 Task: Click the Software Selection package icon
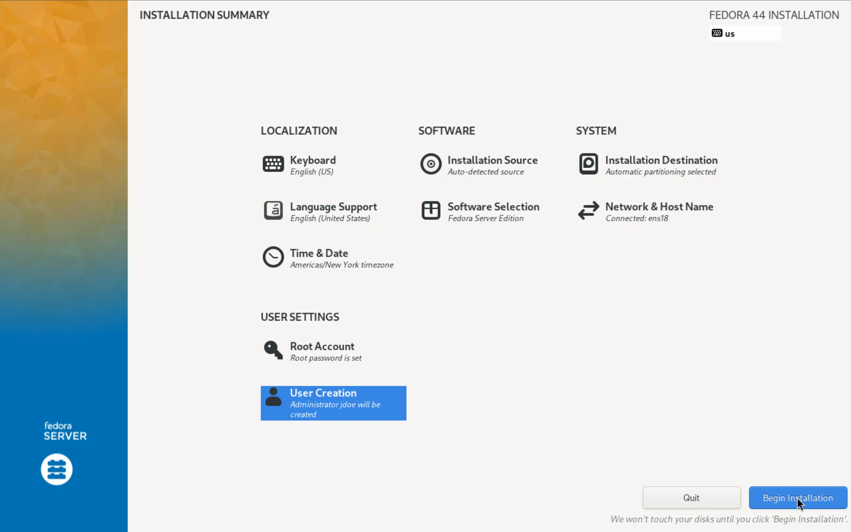click(431, 210)
